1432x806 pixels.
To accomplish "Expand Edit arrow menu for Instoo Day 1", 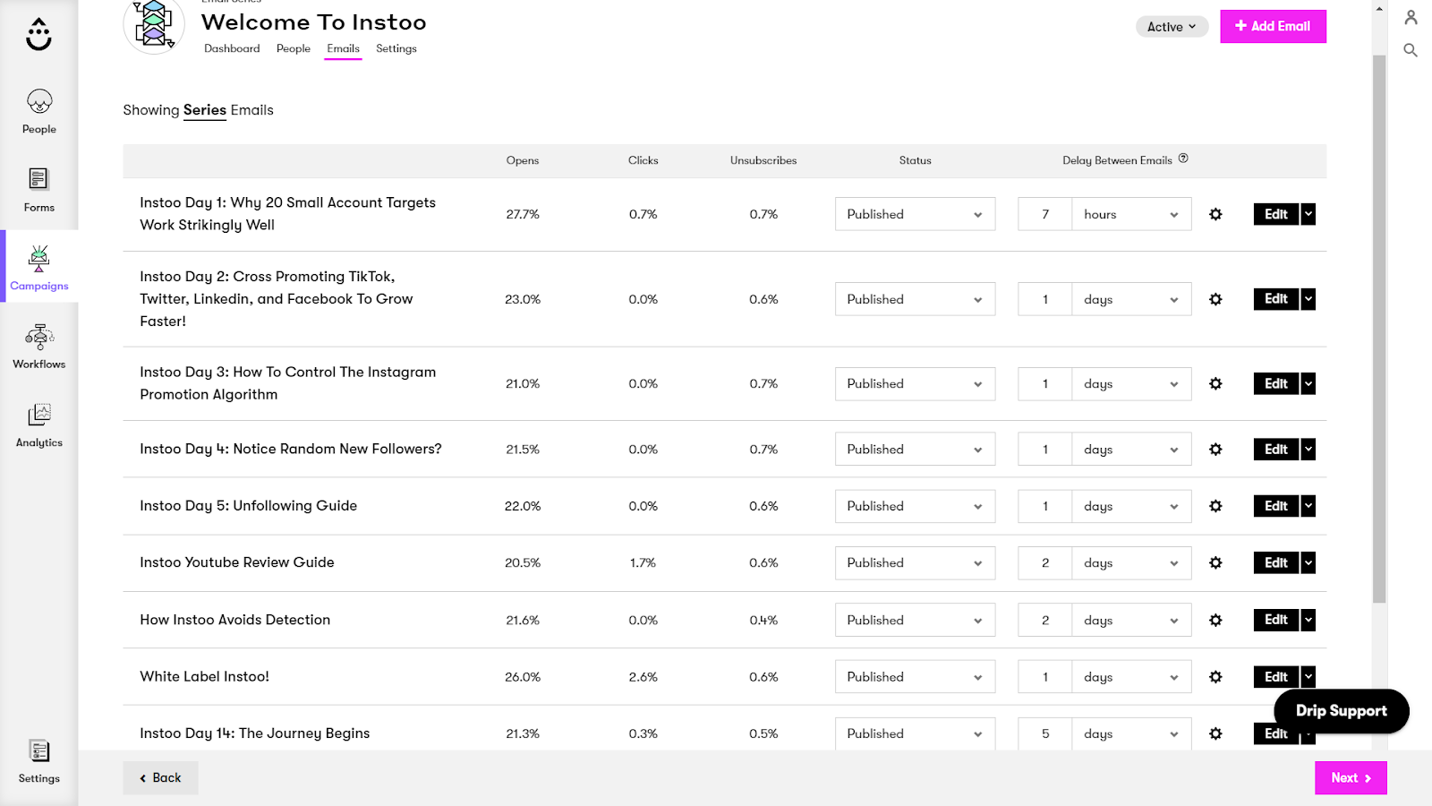I will [x=1308, y=214].
